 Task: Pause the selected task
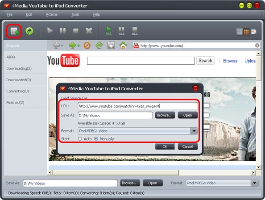63,31
